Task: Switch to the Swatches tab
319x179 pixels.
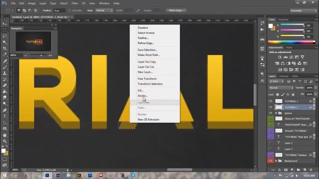Action: click(x=283, y=19)
